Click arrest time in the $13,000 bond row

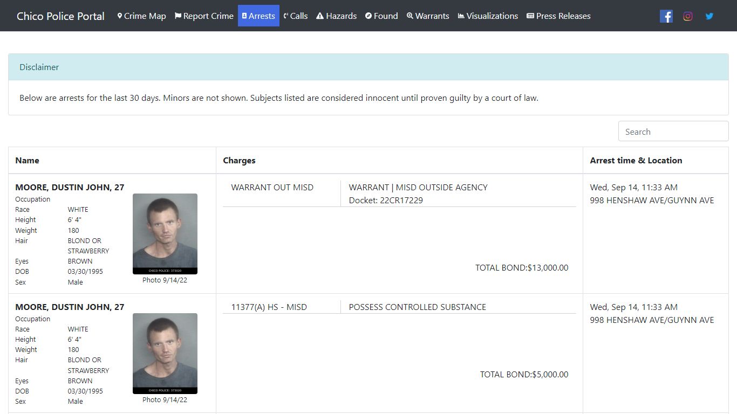(634, 187)
